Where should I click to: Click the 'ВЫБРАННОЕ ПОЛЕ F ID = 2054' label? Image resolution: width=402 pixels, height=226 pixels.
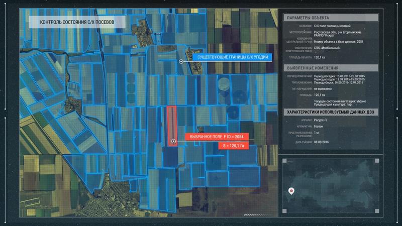217,137
